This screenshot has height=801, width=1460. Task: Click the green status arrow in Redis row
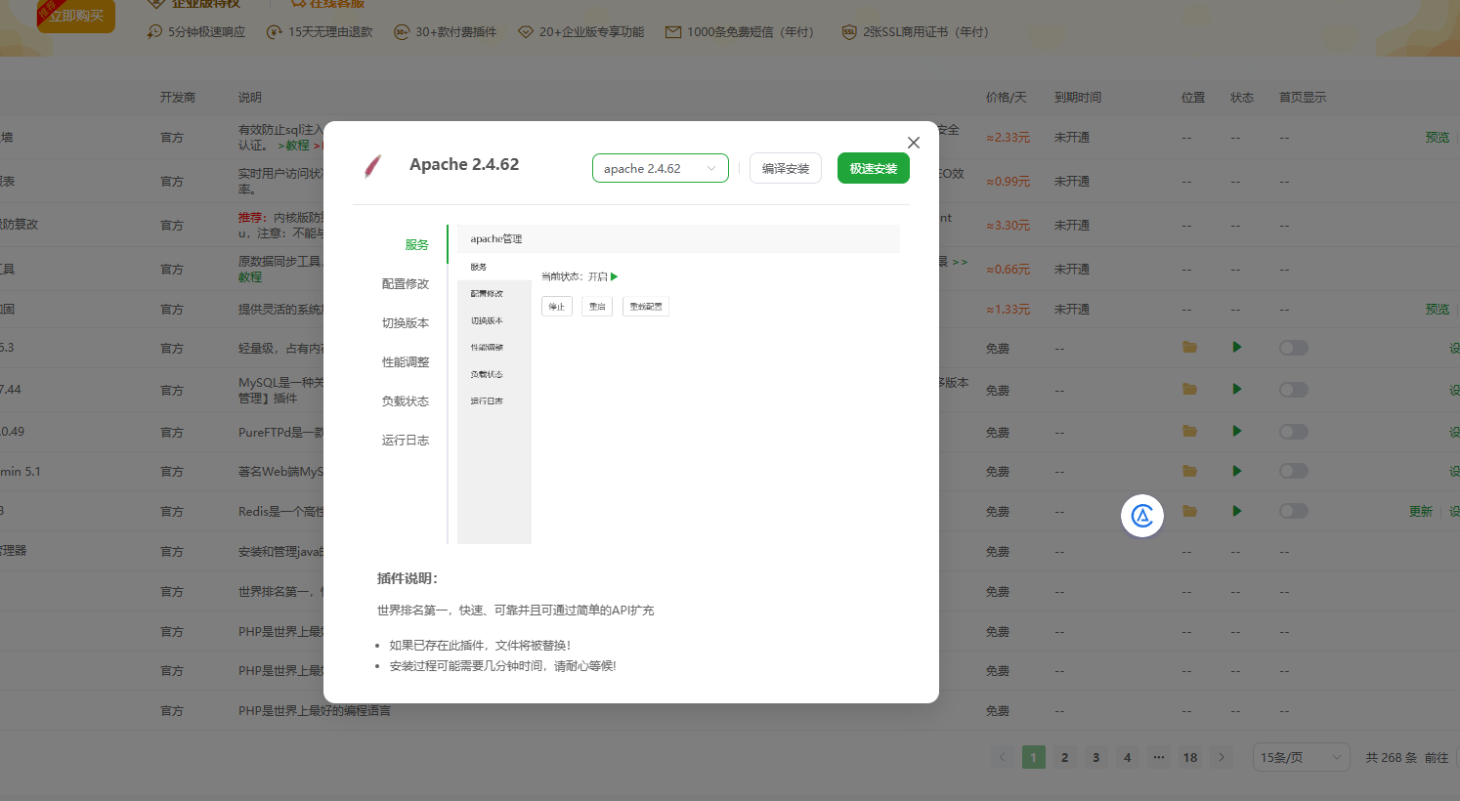[1237, 511]
